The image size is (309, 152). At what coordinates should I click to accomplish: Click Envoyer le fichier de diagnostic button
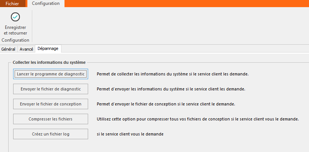point(51,89)
